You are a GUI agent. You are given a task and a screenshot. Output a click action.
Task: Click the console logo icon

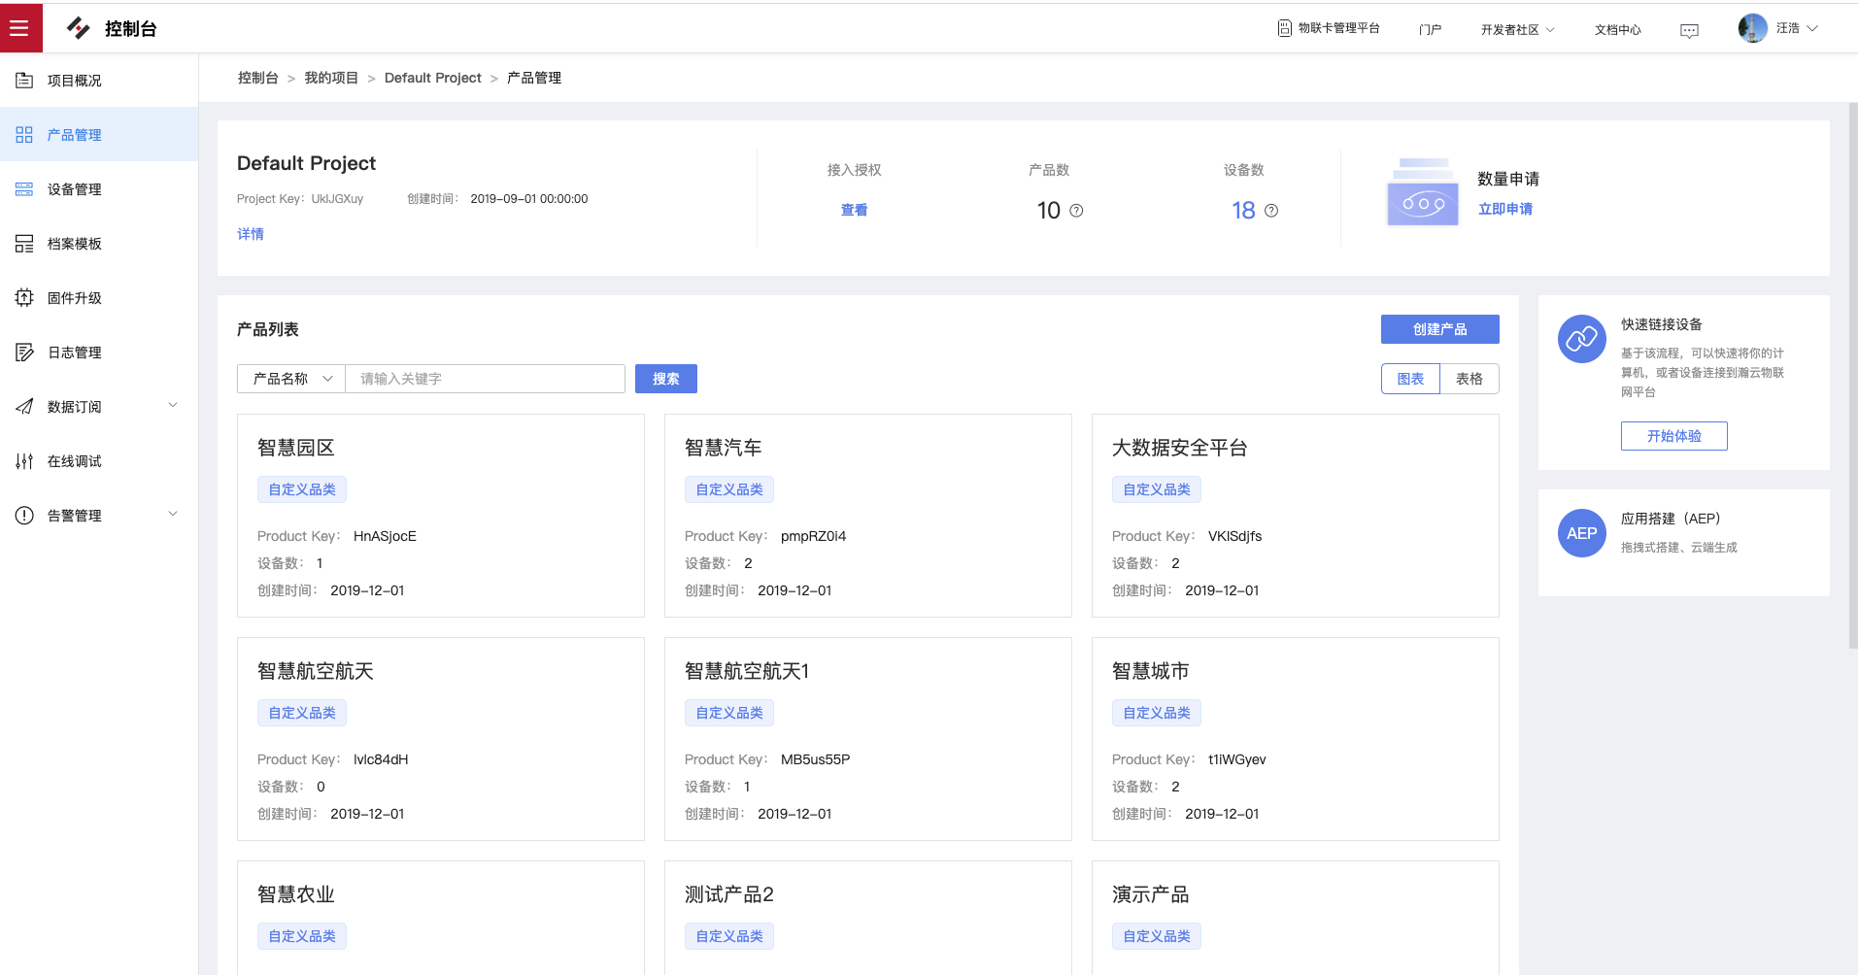tap(79, 28)
